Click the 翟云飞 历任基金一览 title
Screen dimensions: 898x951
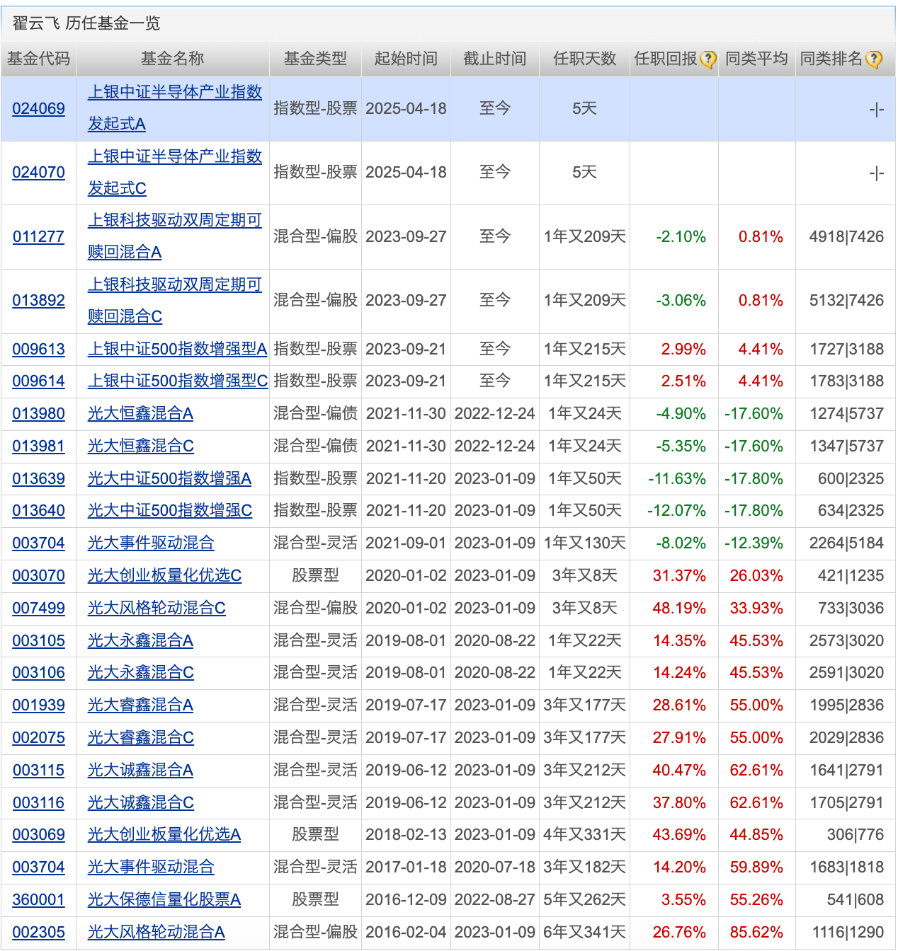click(x=86, y=23)
